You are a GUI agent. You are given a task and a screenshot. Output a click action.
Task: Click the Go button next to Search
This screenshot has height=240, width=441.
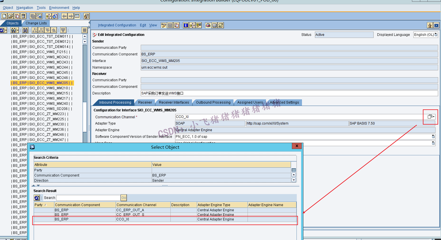[x=124, y=198]
